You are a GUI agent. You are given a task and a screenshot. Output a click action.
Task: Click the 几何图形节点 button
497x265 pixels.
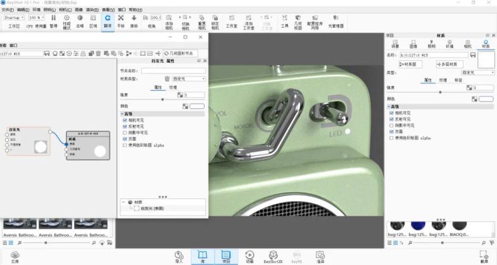click(x=180, y=54)
